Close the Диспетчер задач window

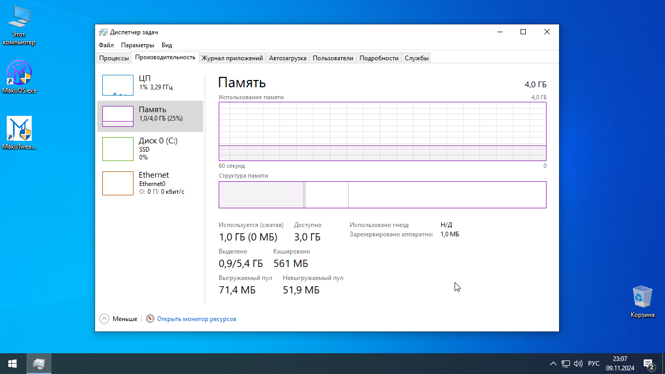coord(547,32)
